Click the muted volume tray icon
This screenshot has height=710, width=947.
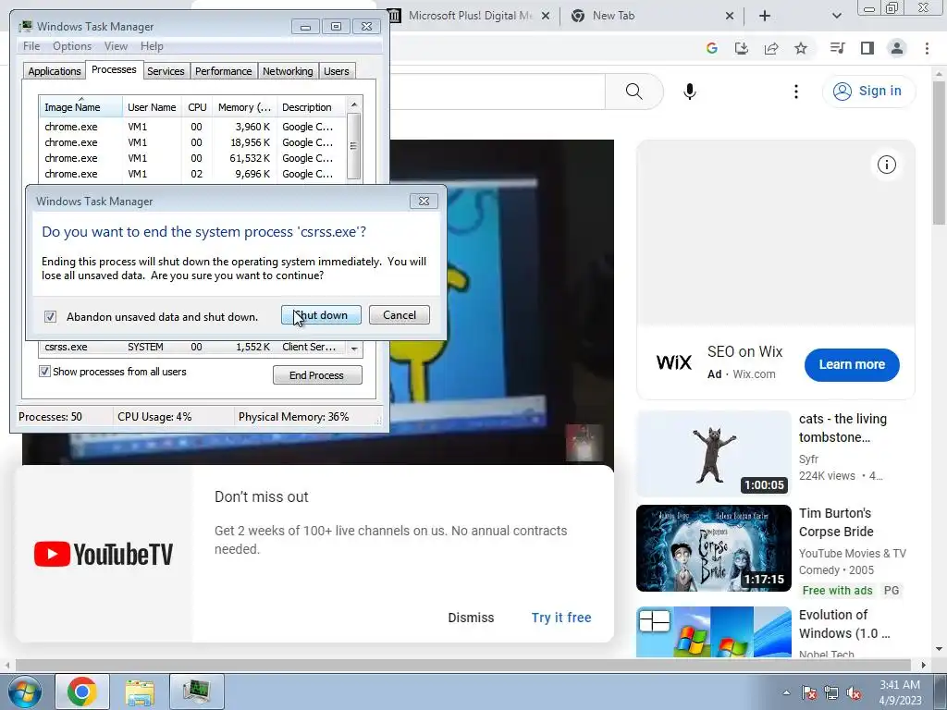(854, 692)
